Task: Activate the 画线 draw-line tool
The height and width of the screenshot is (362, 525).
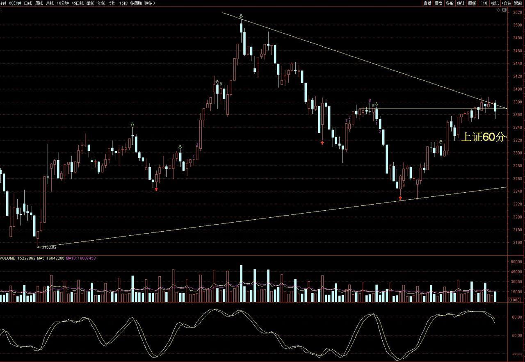Action: pos(472,3)
